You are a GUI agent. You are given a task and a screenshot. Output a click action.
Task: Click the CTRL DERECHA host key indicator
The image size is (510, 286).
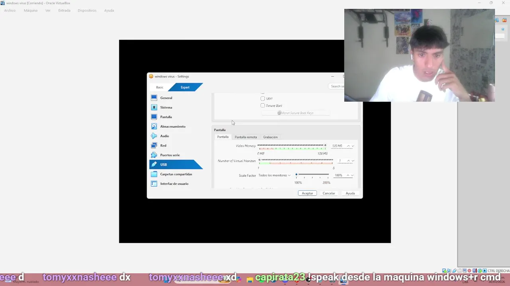click(x=498, y=271)
